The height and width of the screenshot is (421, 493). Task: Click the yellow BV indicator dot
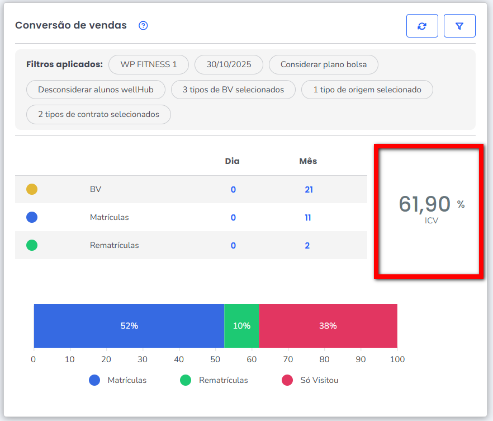point(32,189)
